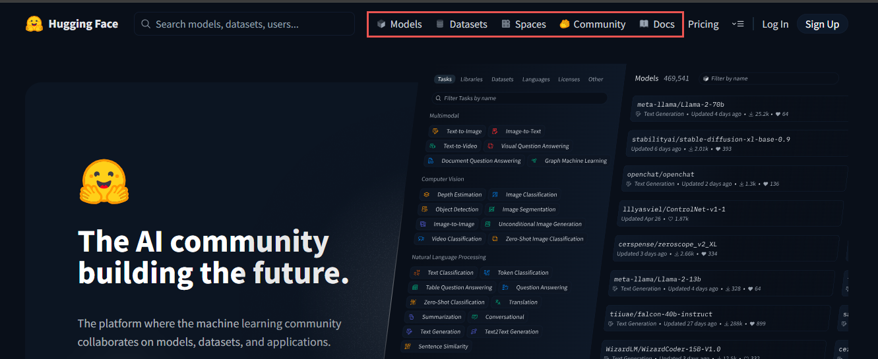878x359 pixels.
Task: Open stabilityai/stable-diffusion-xl-base-0.9 model card
Action: 737,144
